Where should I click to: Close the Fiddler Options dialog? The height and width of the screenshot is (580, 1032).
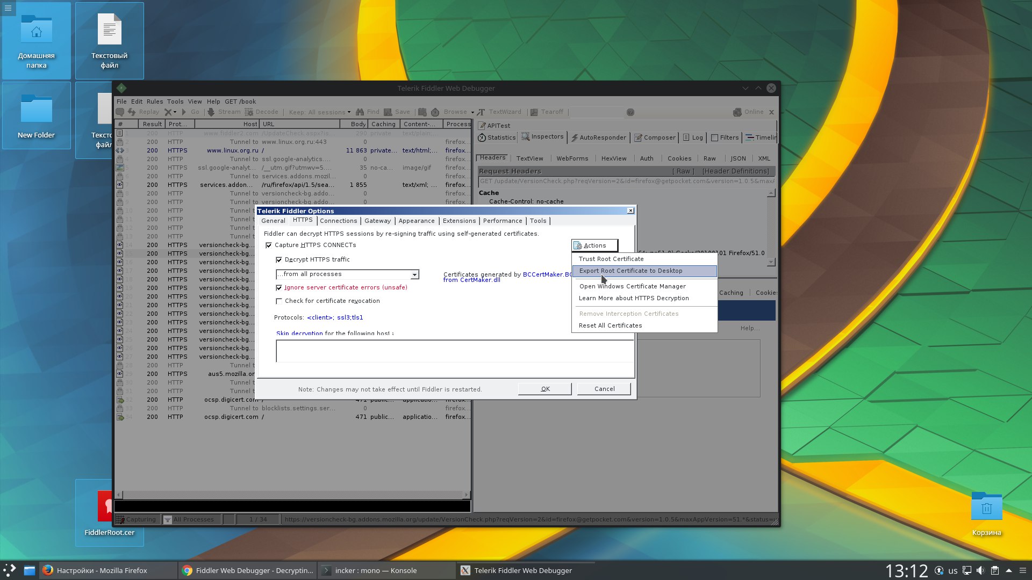[630, 211]
